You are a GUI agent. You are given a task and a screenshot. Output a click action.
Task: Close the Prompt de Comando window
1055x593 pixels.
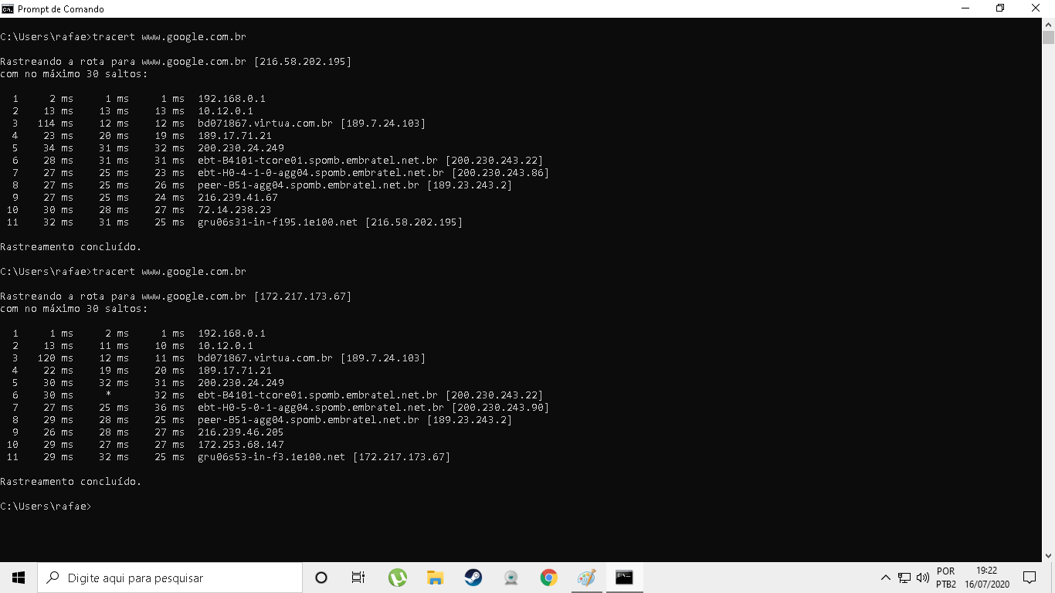(1036, 8)
